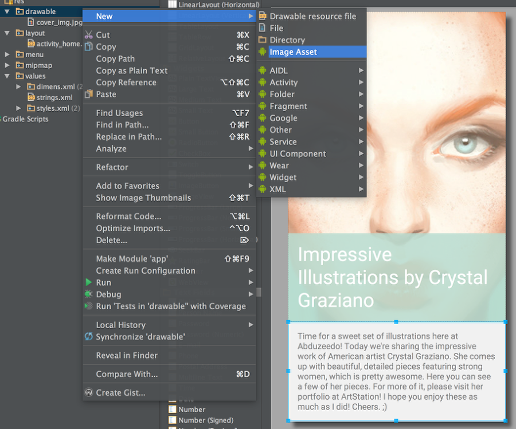
Task: Collapse the layout folder
Action: pyautogui.click(x=6, y=33)
